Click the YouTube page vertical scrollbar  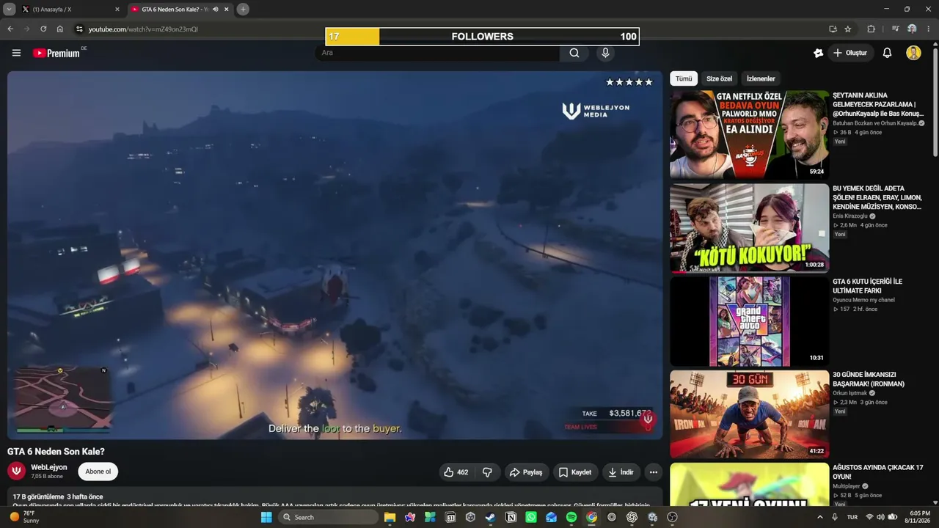pos(935,103)
